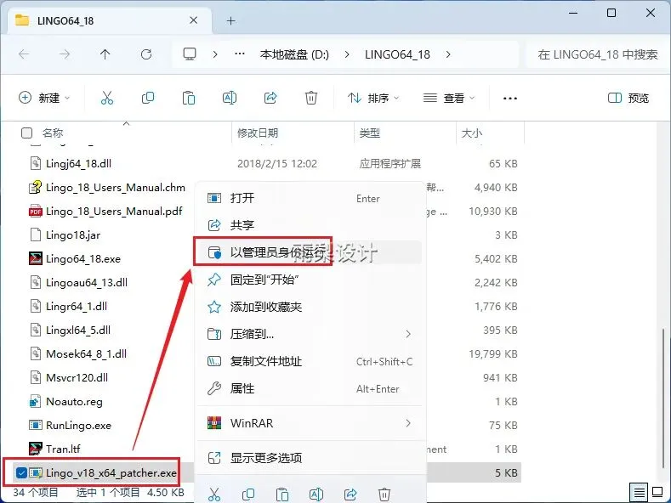
Task: Click the Rename icon in the toolbar
Action: tap(230, 98)
